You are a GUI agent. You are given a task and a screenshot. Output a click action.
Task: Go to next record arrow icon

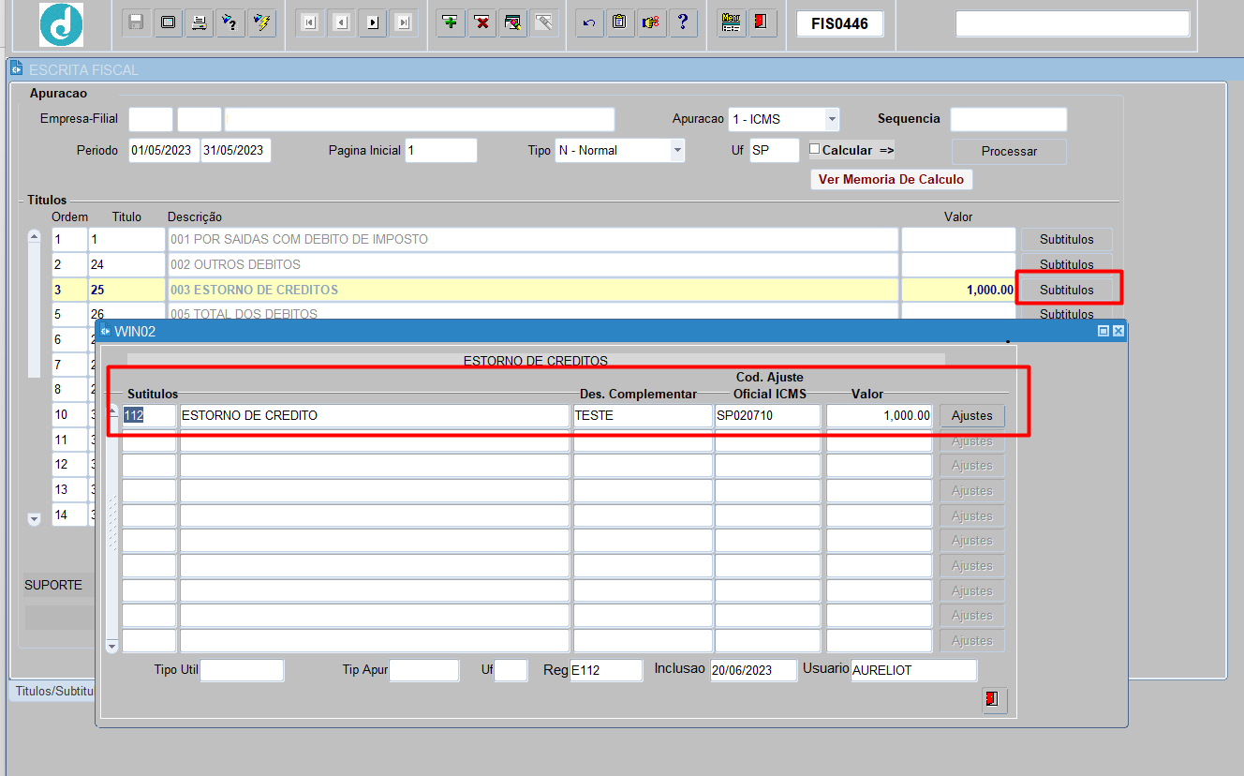372,22
